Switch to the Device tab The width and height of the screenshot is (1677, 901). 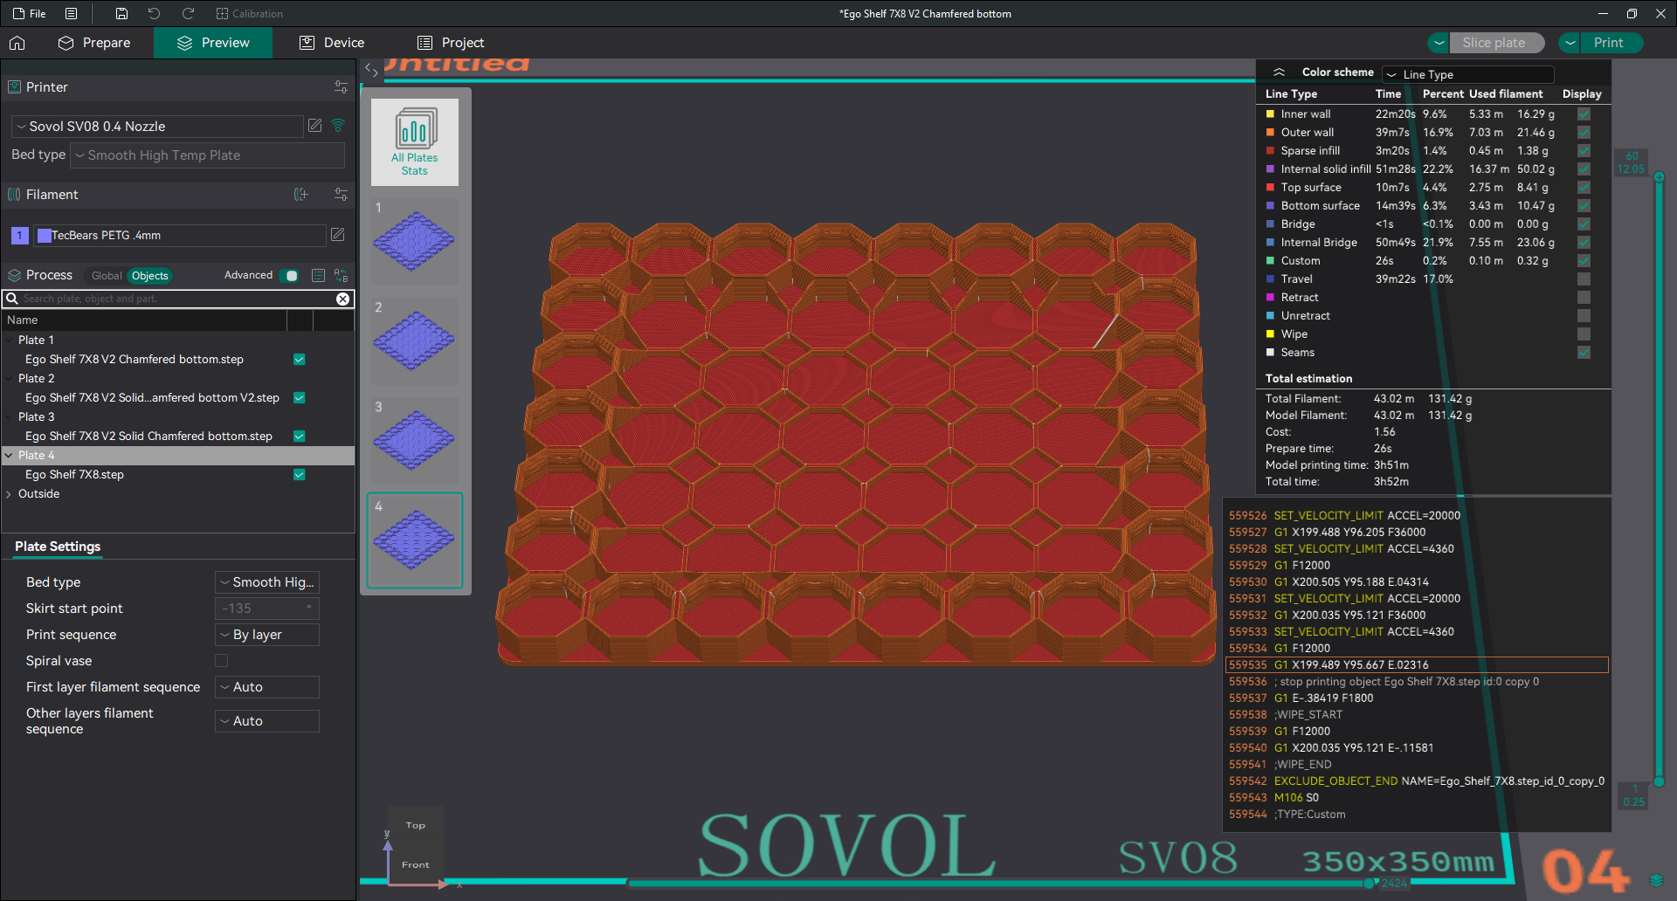pyautogui.click(x=332, y=43)
